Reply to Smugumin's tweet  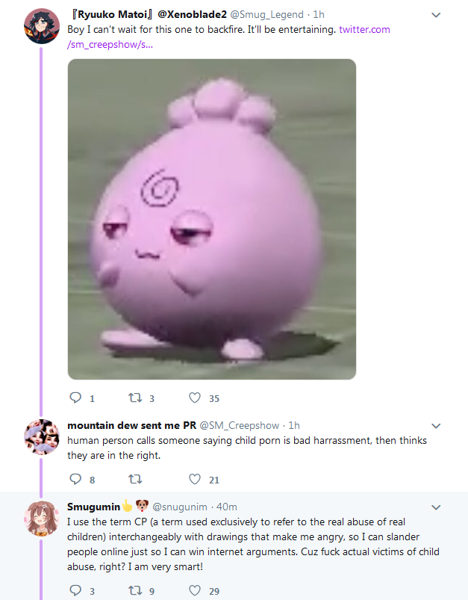click(75, 590)
